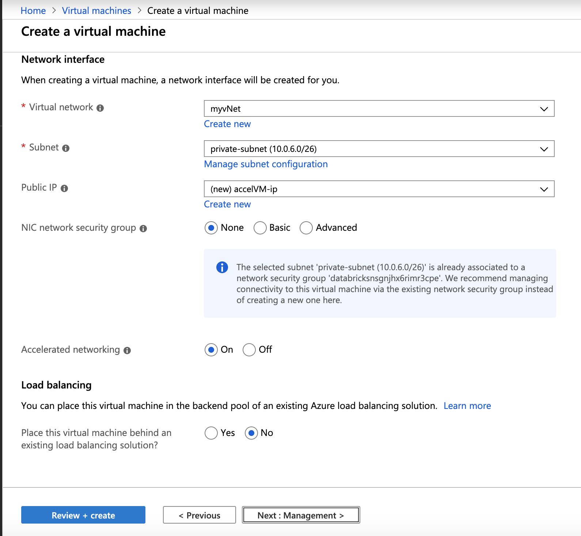This screenshot has height=536, width=581.
Task: Click Create new under Virtual network
Action: 227,124
